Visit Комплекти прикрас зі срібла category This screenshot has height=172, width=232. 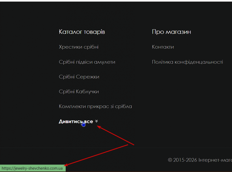tap(95, 106)
